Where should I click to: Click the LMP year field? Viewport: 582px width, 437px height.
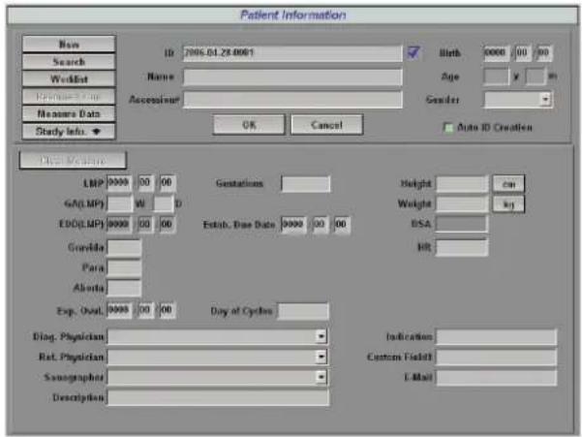click(x=119, y=183)
